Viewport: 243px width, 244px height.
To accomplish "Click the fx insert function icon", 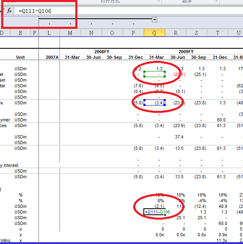I will click(9, 11).
